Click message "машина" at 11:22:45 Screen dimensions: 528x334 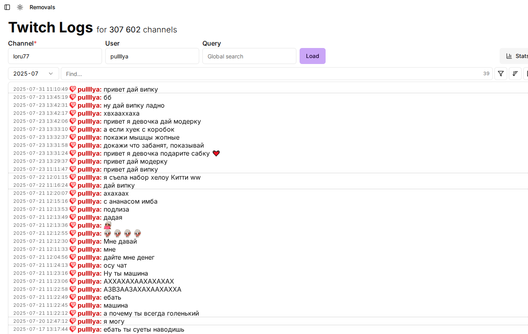(116, 305)
